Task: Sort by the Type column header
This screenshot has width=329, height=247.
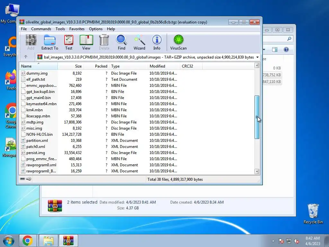Action: [x=128, y=66]
